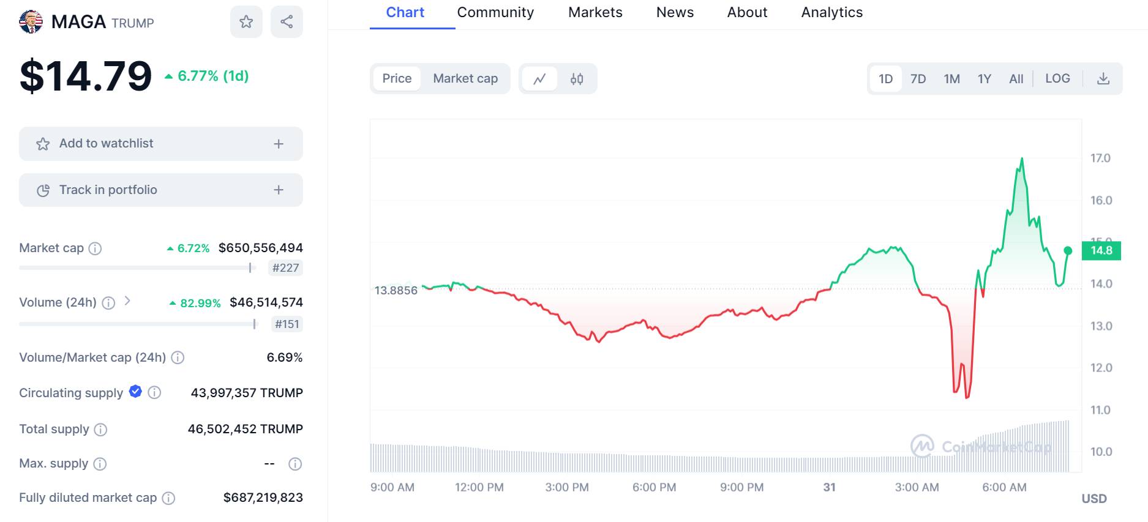
Task: Click the 31 date axis label
Action: [830, 488]
